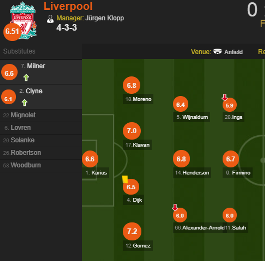Click the stadium icon beside Anfield

click(217, 51)
